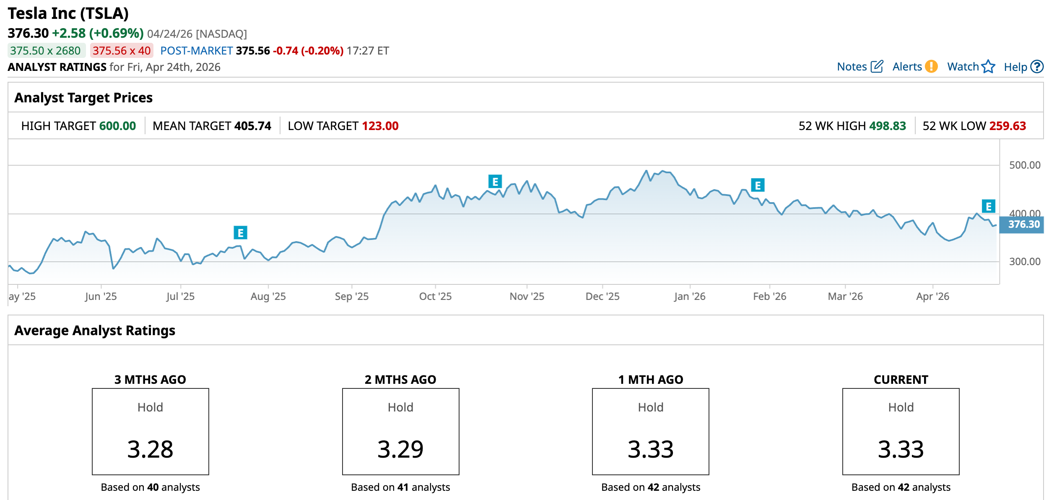Click the green bid 375.50 x 2680 box

click(x=46, y=51)
